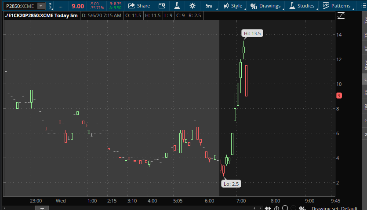Viewport: 367px width, 210px height.
Task: Click the Hi: 13.5 price bubble
Action: pyautogui.click(x=252, y=33)
